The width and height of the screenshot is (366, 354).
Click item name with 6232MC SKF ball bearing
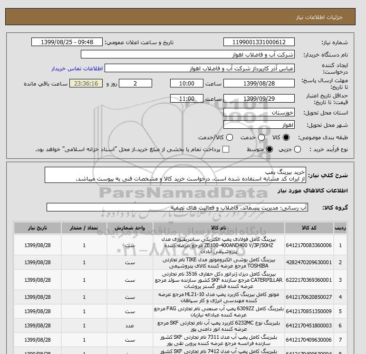tap(219, 326)
